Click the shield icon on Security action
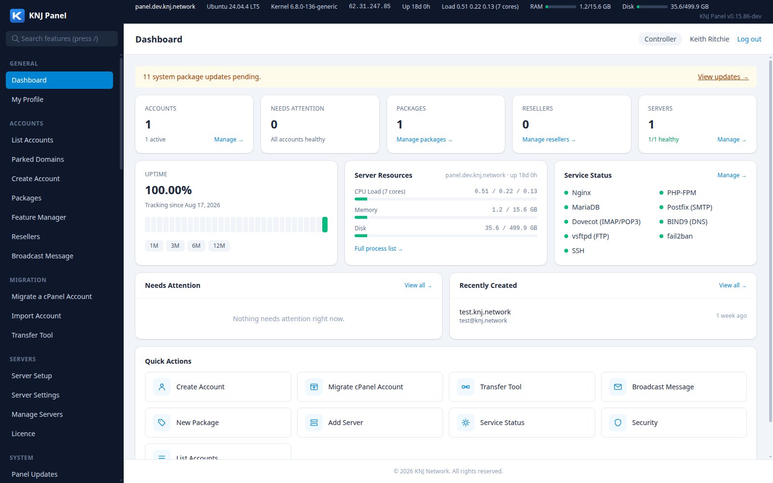 [618, 423]
